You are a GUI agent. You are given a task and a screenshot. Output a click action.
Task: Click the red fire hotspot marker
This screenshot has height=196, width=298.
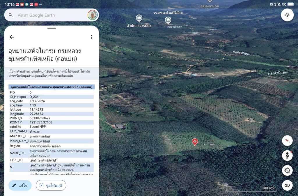tap(195, 142)
